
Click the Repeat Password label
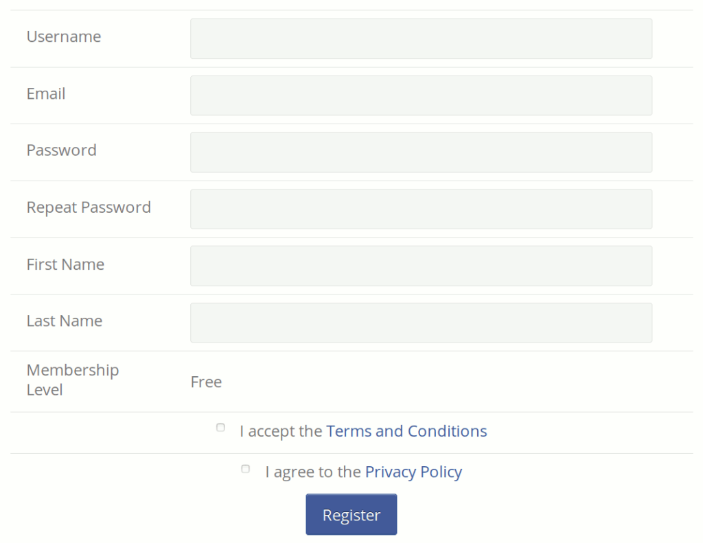tap(89, 207)
